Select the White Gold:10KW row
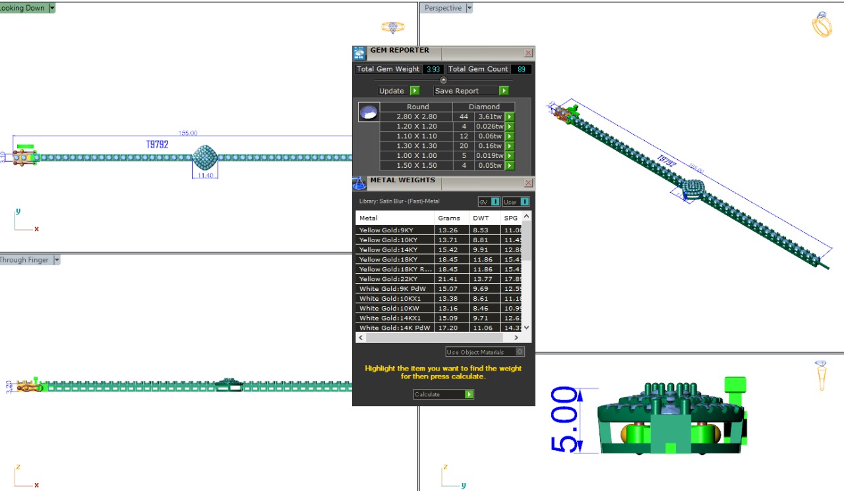This screenshot has height=491, width=844. click(438, 308)
